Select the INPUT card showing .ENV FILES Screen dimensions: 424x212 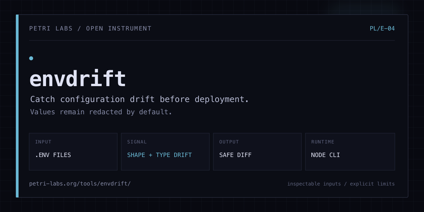pos(73,152)
